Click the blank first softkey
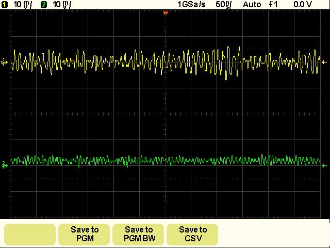 pos(30,234)
